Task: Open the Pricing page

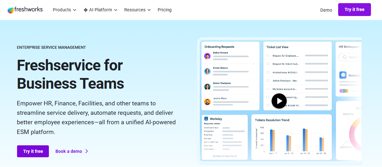Action: [165, 10]
